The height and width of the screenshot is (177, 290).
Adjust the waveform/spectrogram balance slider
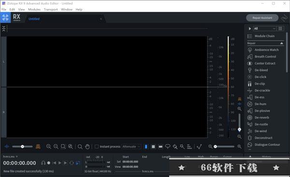coord(22,147)
